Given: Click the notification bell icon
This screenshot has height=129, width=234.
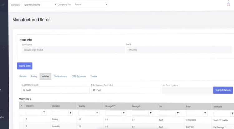Looking at the screenshot, I should pos(228,4).
